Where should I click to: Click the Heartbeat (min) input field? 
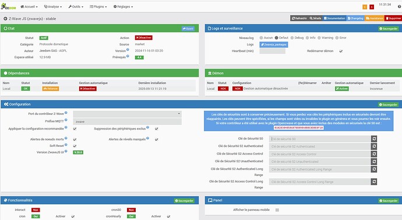[x=272, y=51]
